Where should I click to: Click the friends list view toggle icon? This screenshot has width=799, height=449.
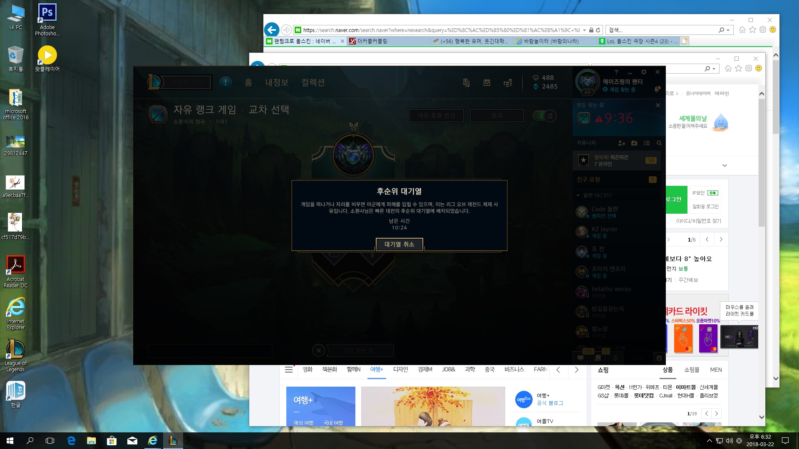pos(647,143)
